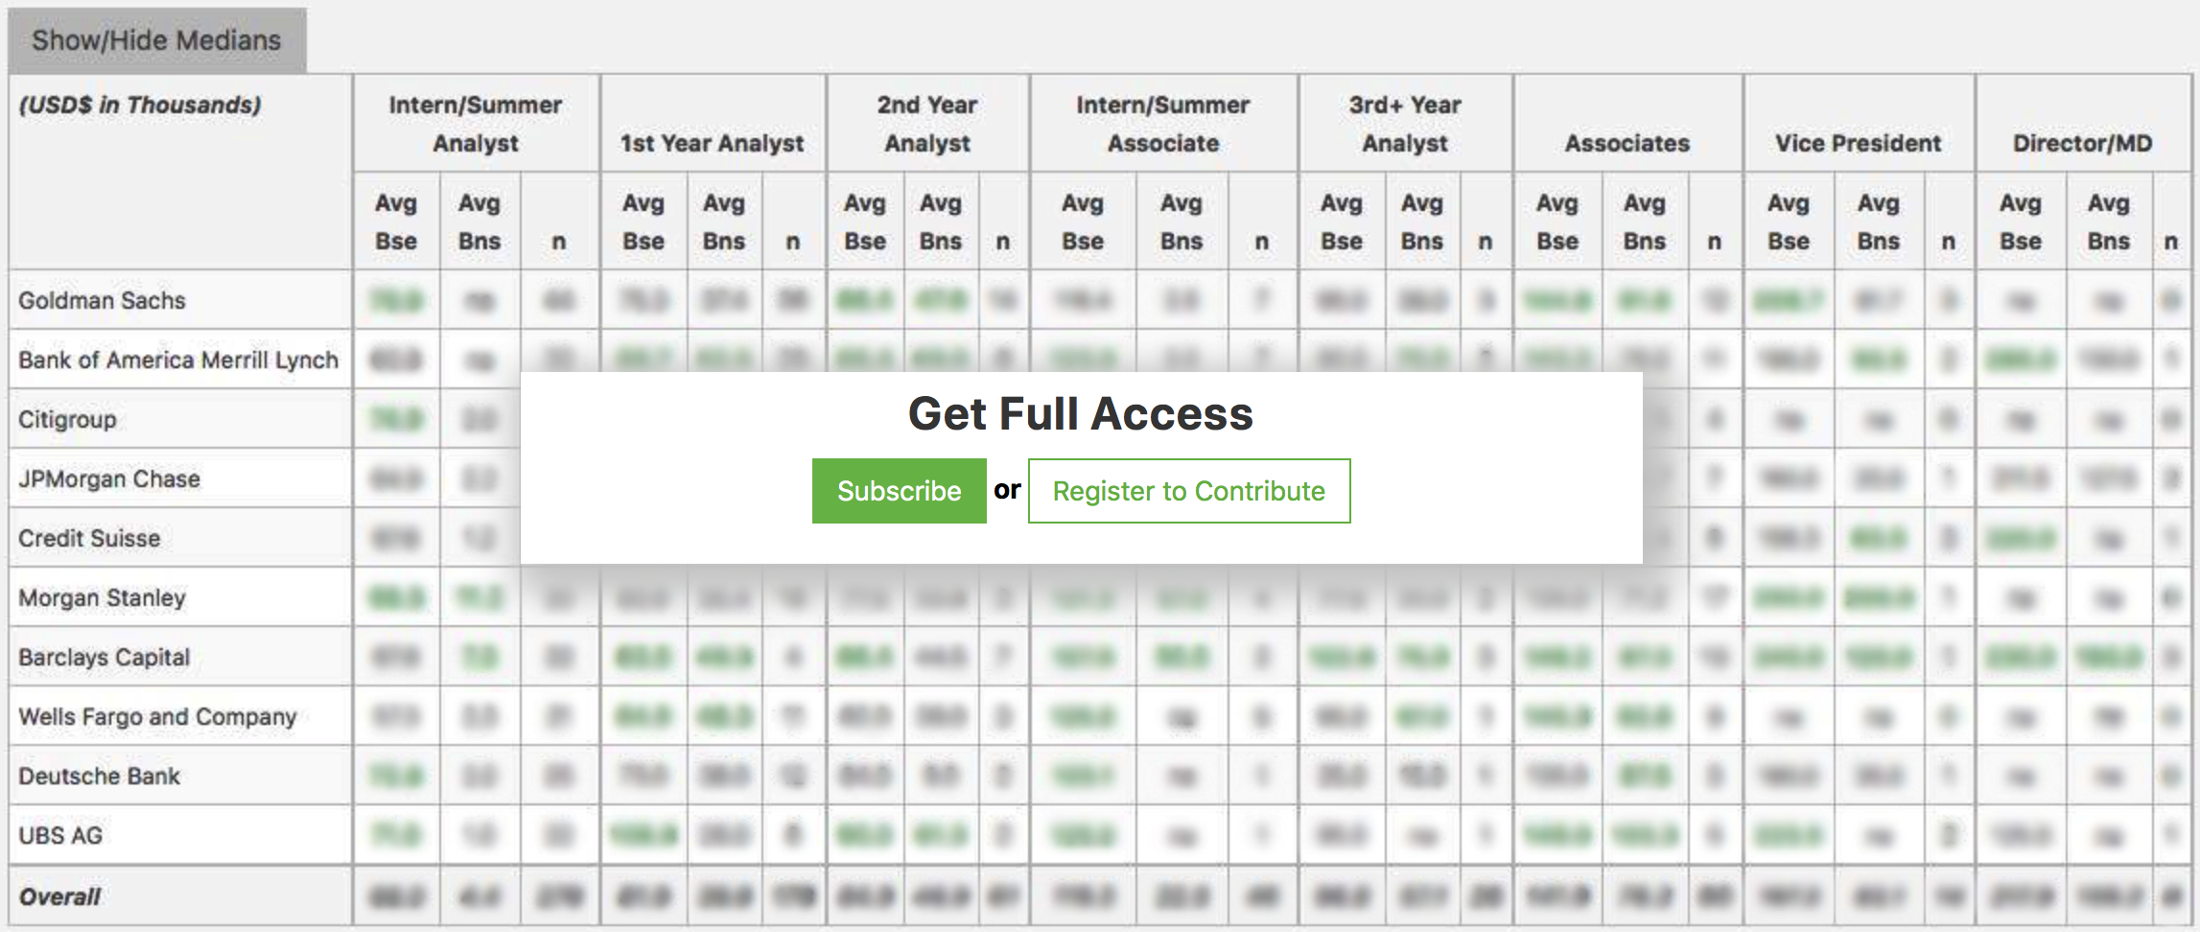Select the Goldman Sachs row label
The image size is (2200, 932).
(x=102, y=300)
